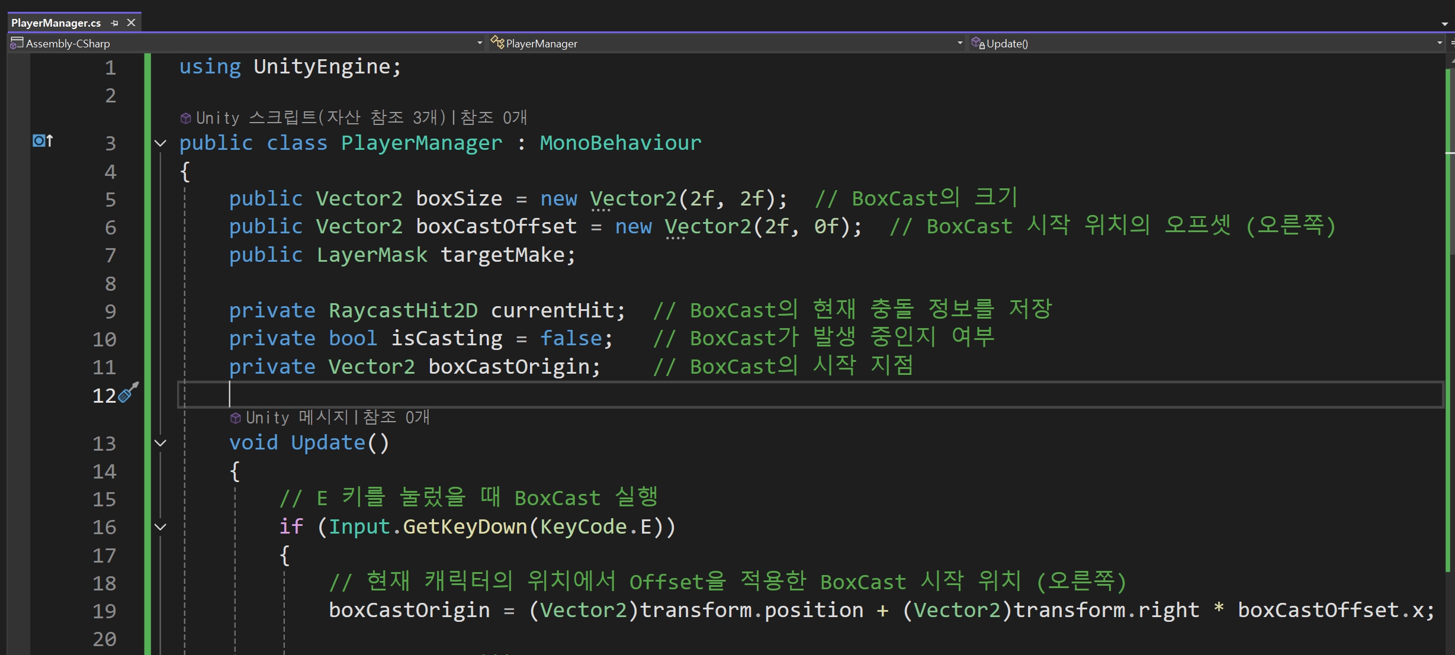Open the active documents list arrow at top right

1444,24
